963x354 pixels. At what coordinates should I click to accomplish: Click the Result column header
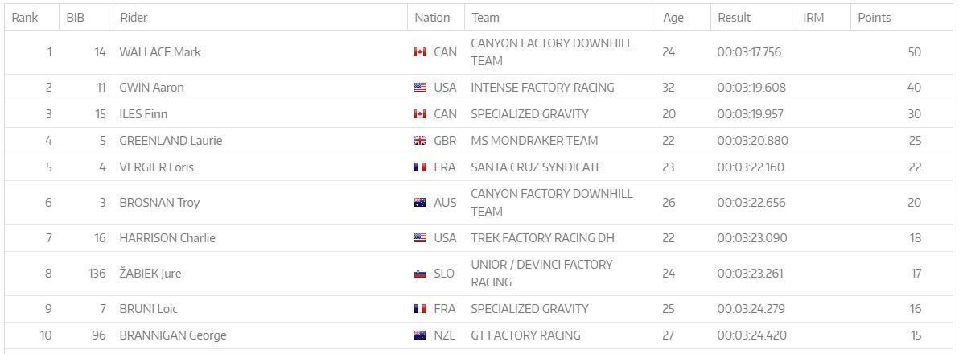[734, 18]
